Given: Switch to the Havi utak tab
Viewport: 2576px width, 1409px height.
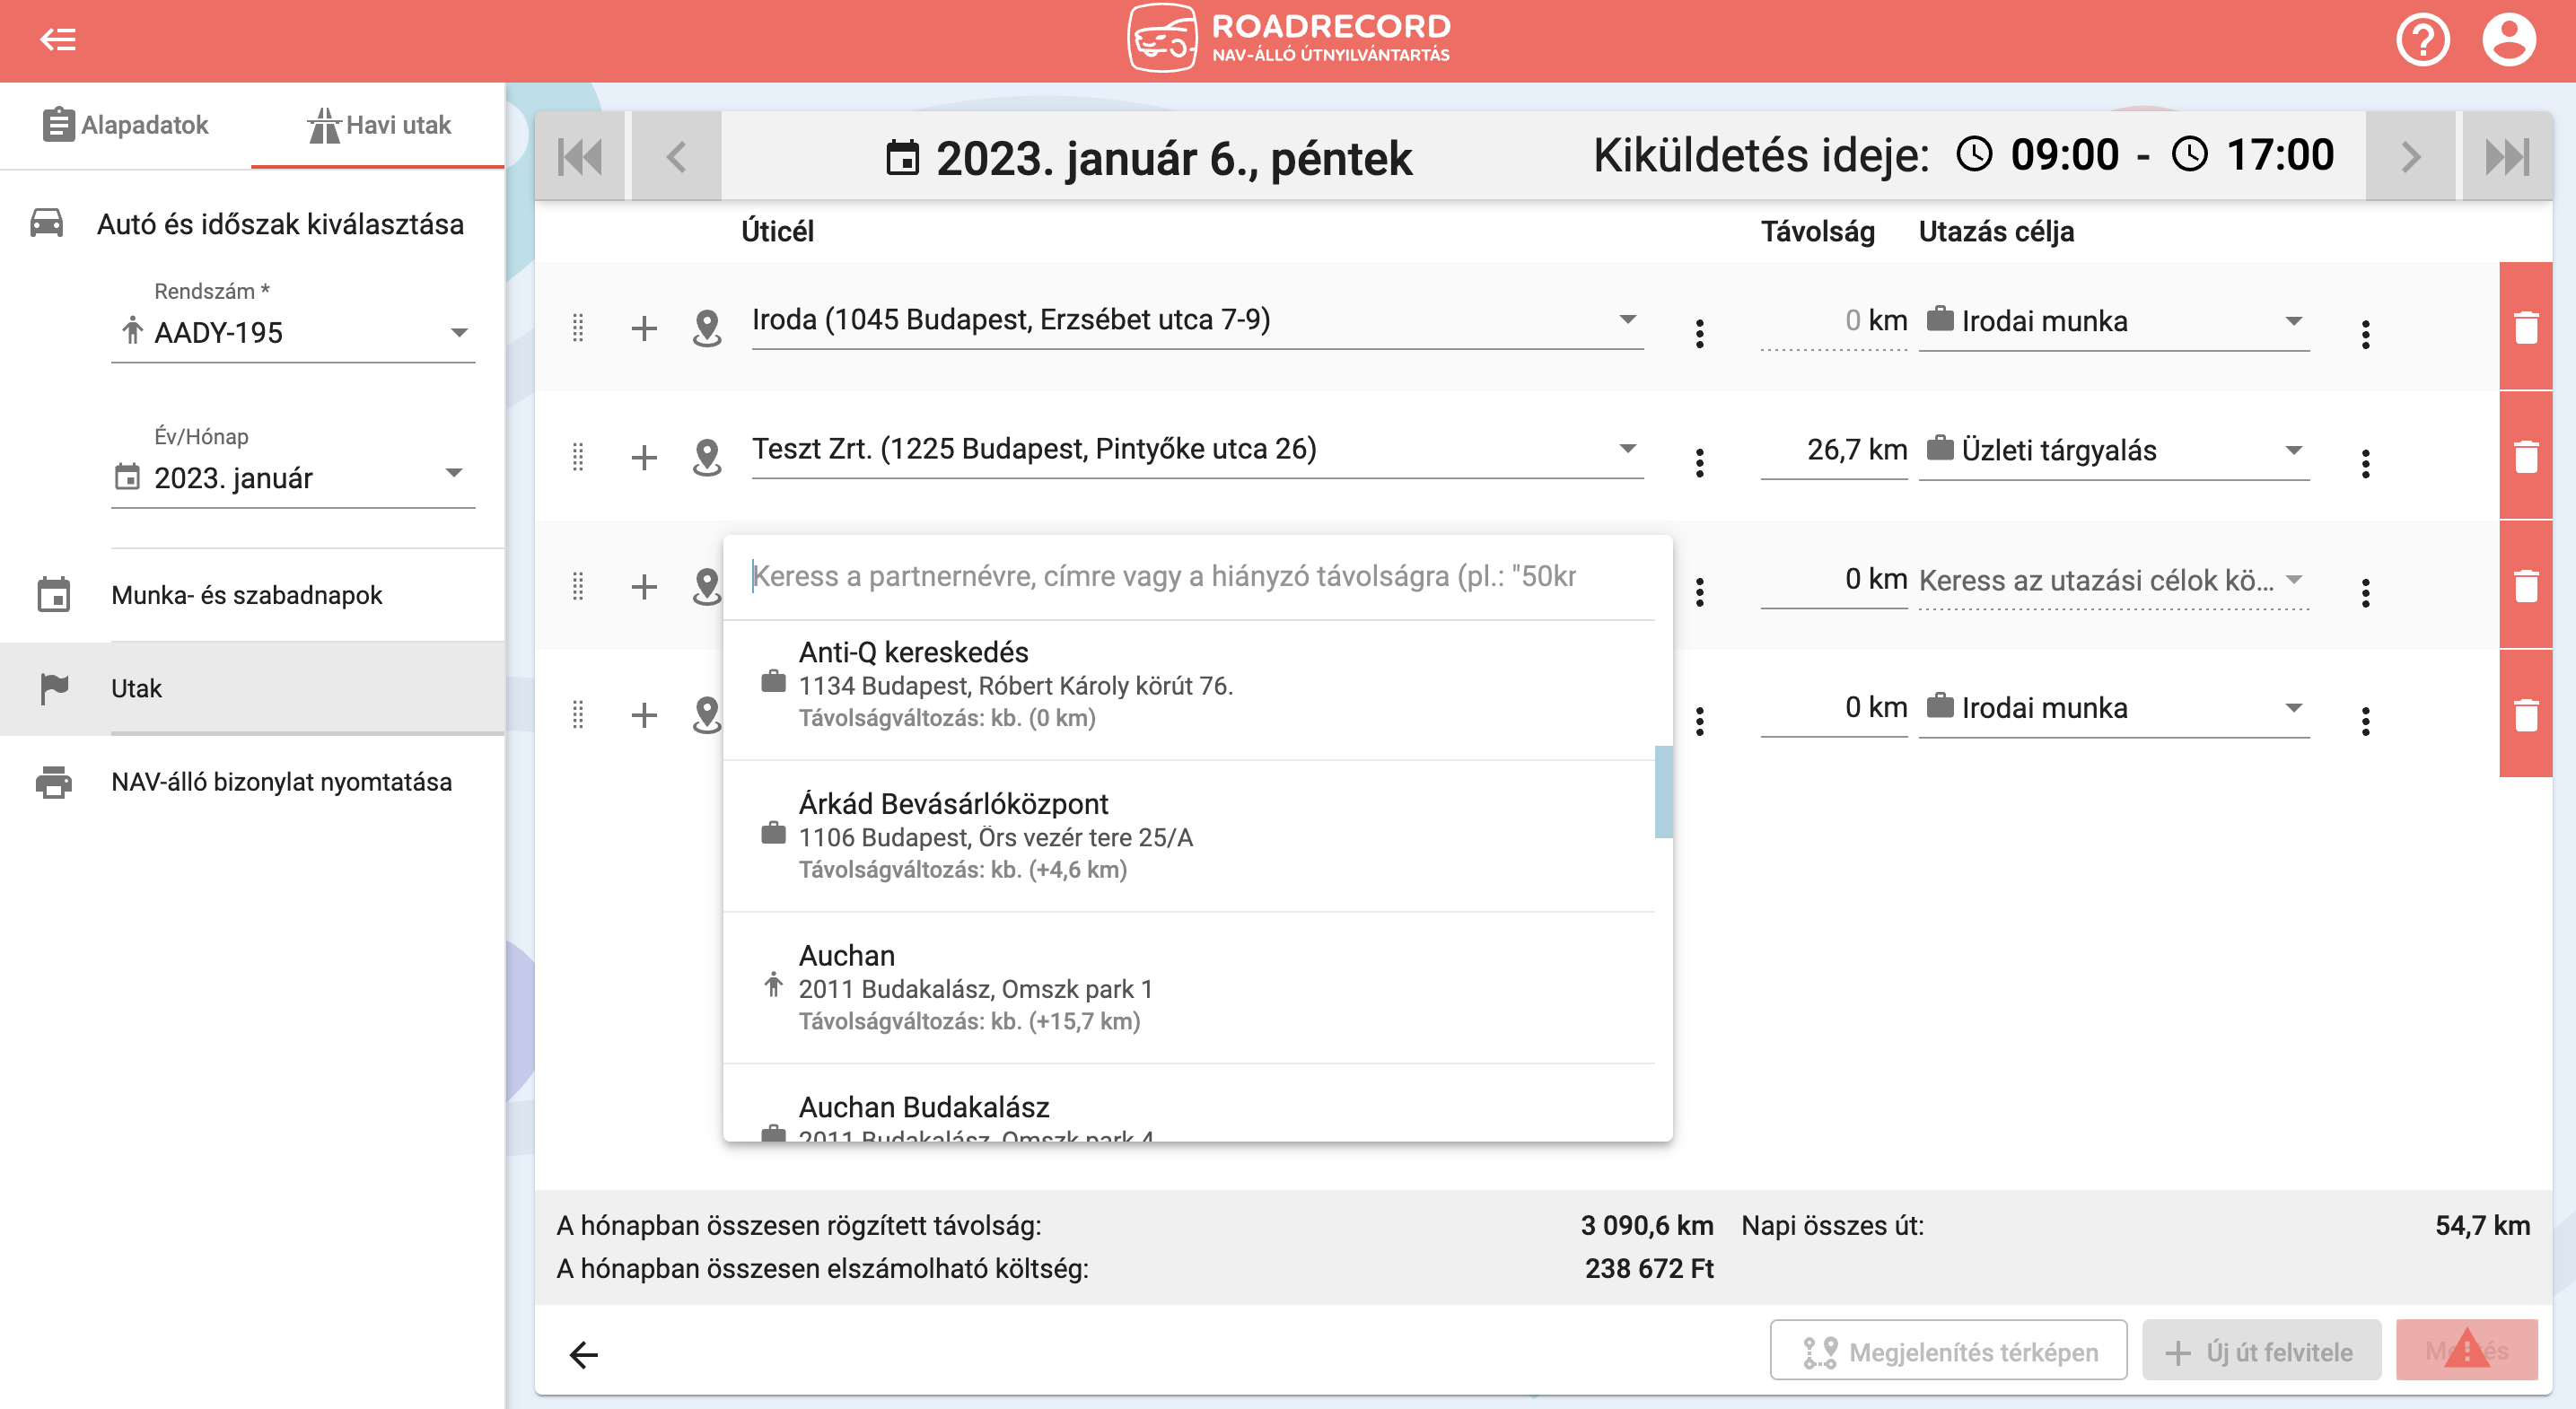Looking at the screenshot, I should coord(378,125).
